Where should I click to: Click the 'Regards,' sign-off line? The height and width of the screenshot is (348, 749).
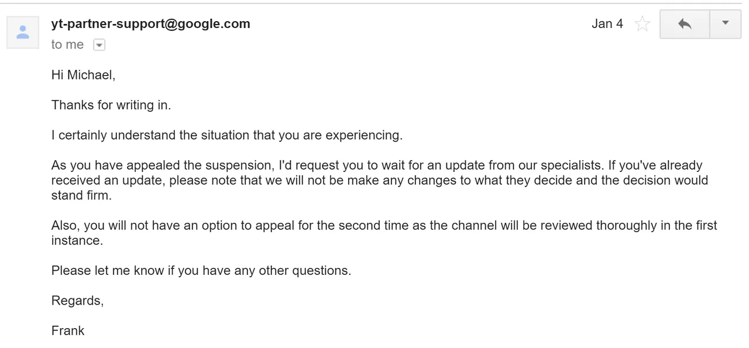click(x=77, y=301)
